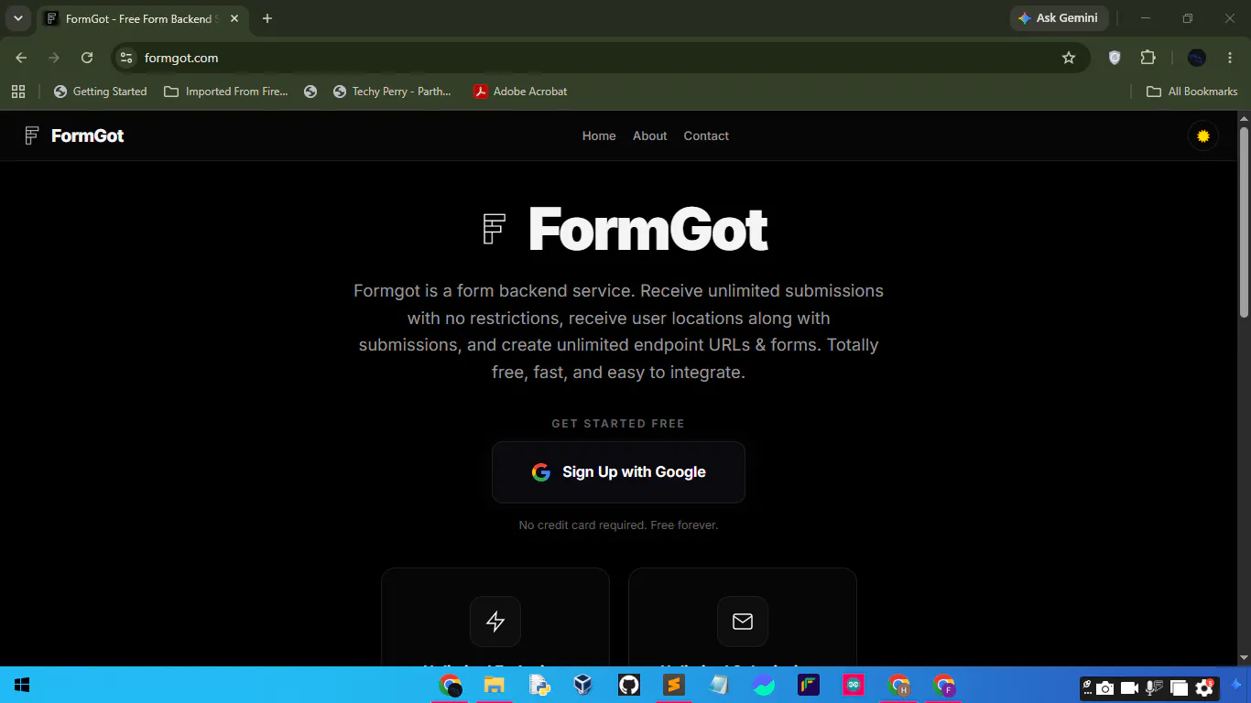Click the lightning bolt feature card icon

coord(495,622)
